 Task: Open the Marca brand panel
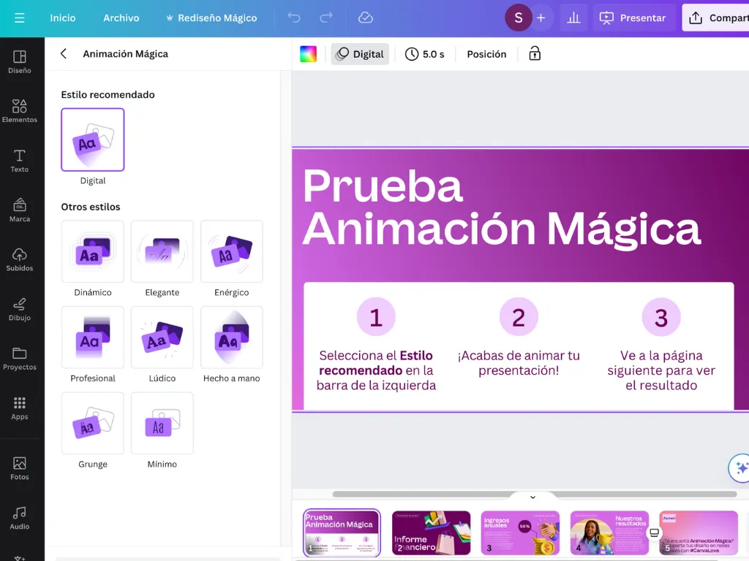point(20,210)
